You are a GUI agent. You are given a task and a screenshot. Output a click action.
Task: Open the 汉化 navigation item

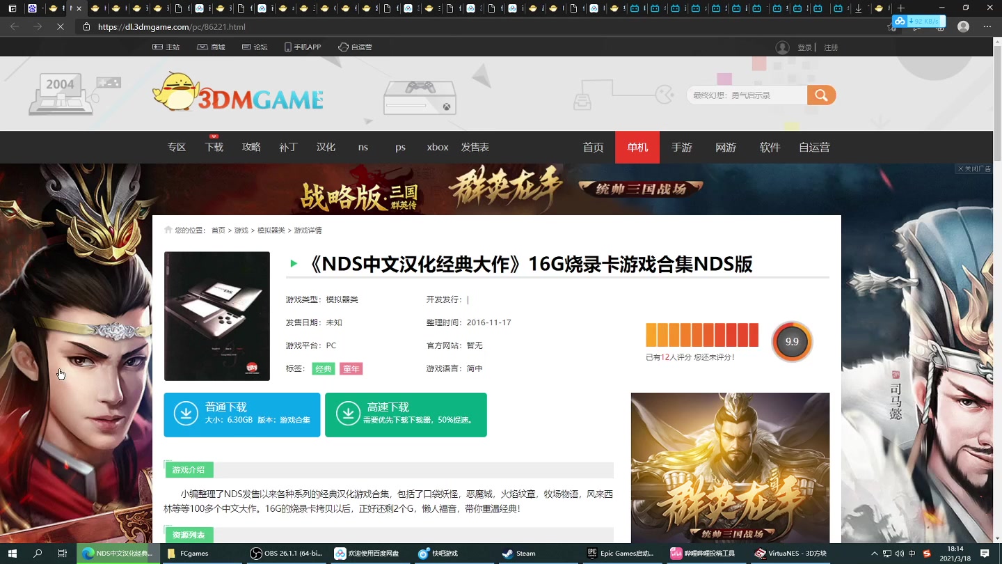pyautogui.click(x=326, y=147)
